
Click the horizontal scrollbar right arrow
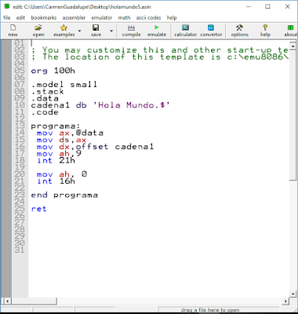[285, 301]
